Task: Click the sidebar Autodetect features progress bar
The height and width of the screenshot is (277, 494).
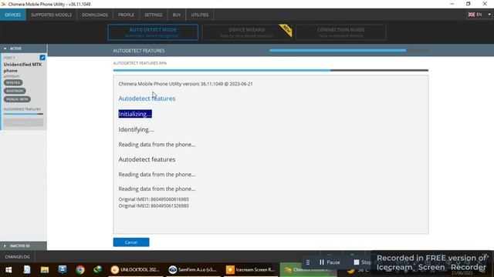Action: tap(23, 114)
